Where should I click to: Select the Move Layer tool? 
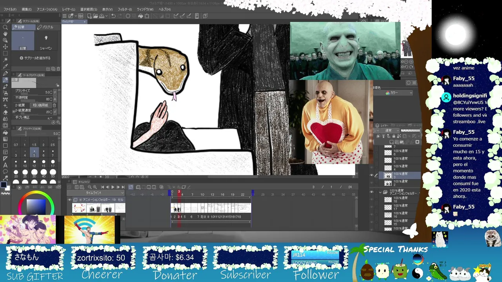click(x=5, y=47)
